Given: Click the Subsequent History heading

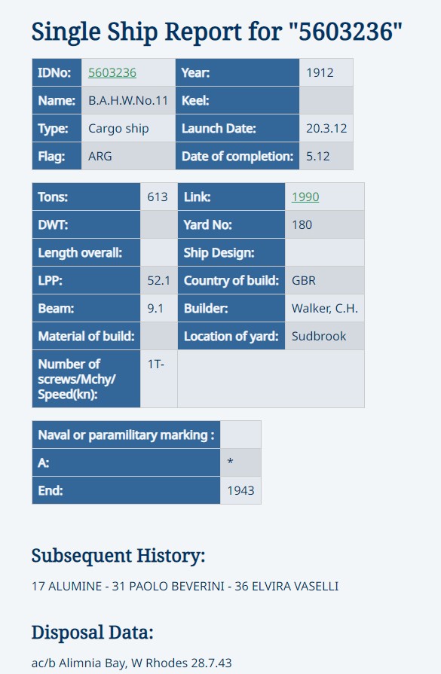Looking at the screenshot, I should click(x=118, y=556).
